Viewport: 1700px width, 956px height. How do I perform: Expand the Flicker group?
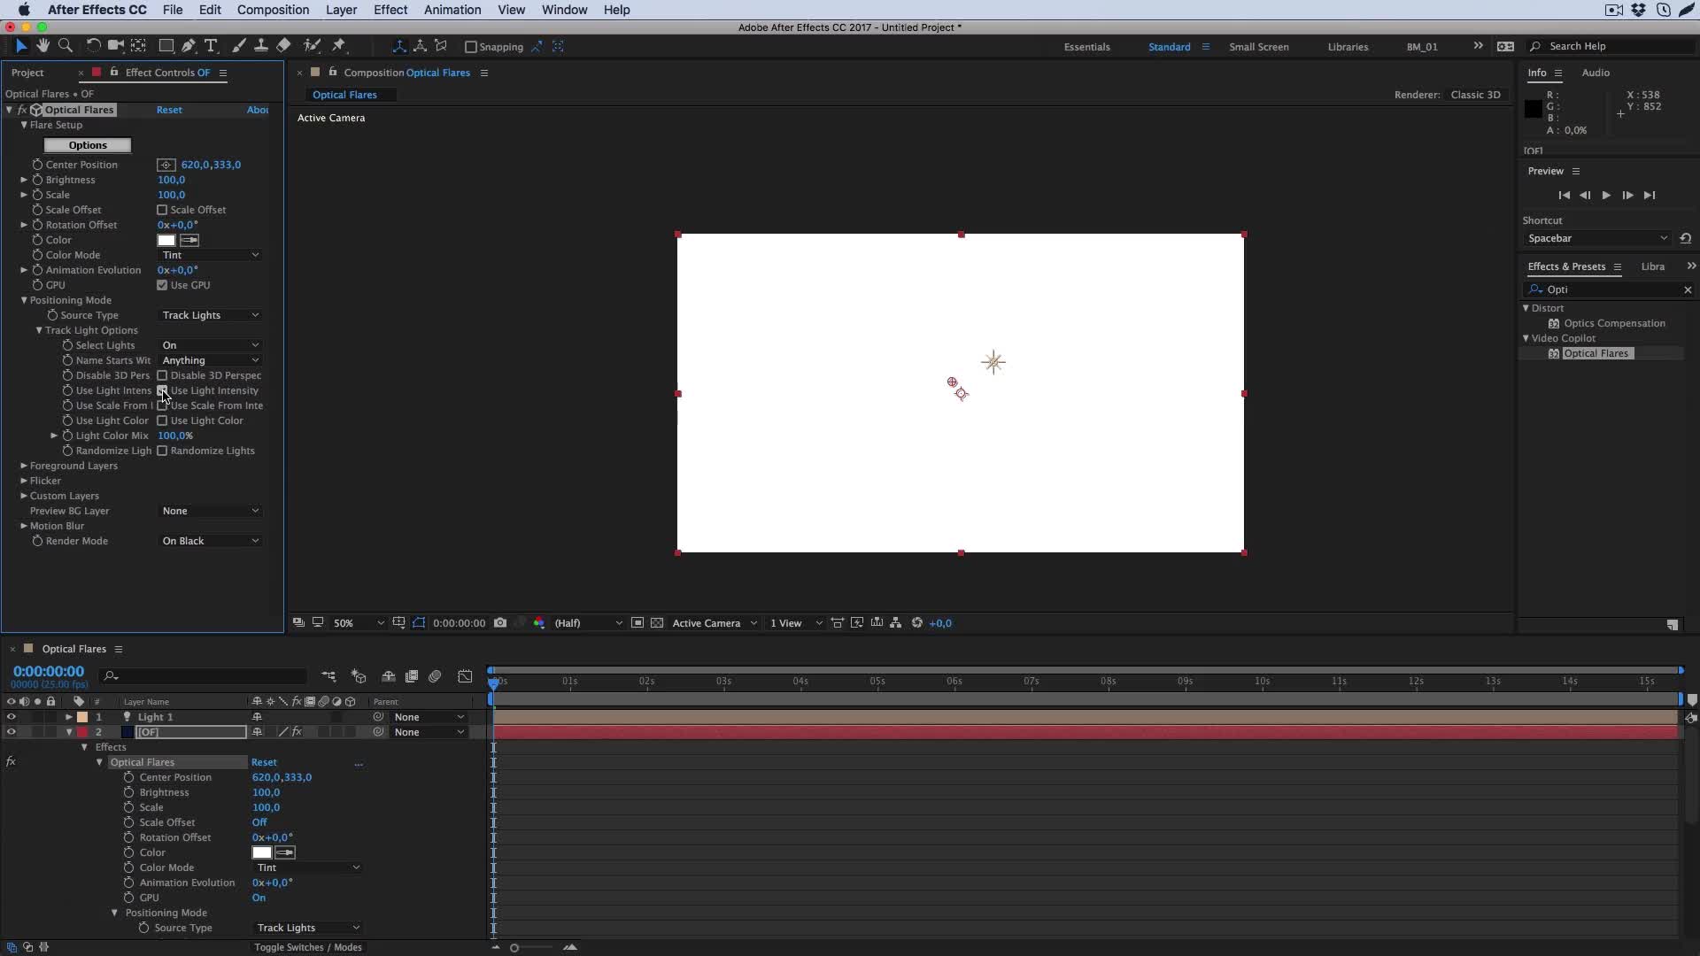(24, 481)
